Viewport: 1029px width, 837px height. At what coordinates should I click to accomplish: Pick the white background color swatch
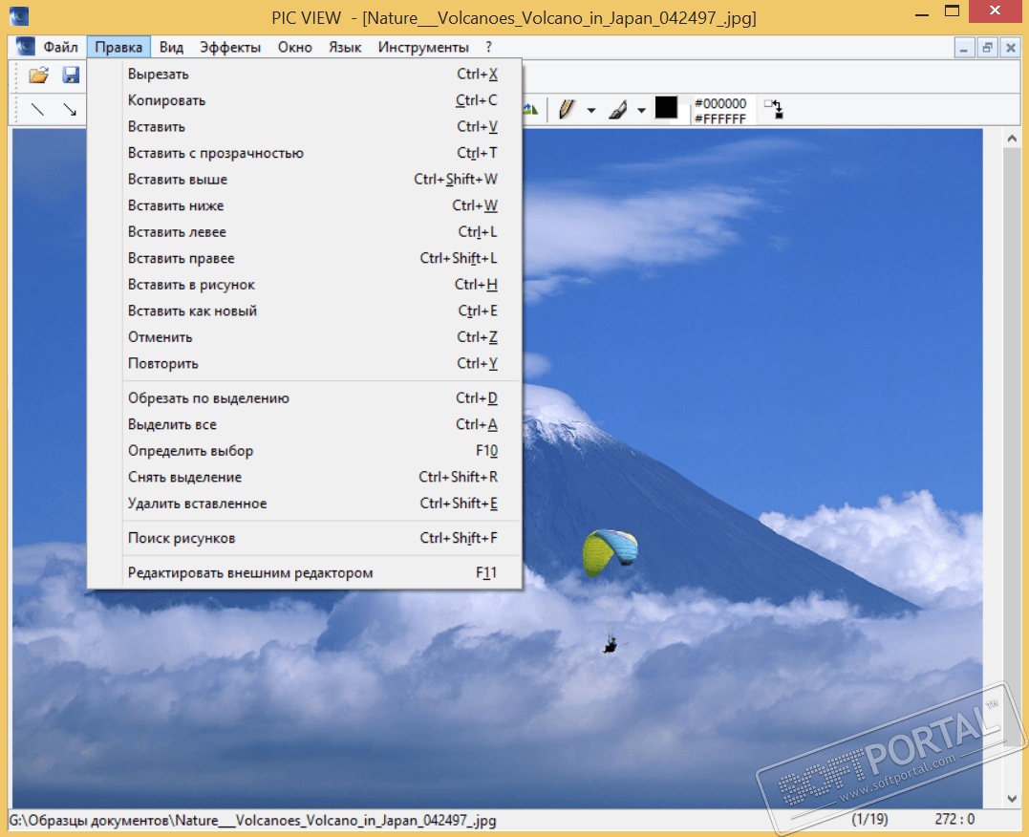click(684, 115)
